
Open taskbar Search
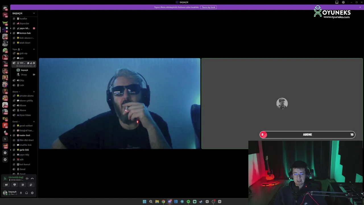pos(151,202)
